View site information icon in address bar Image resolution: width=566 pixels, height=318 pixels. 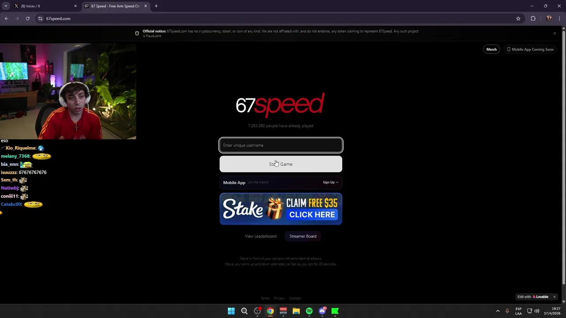click(x=40, y=19)
